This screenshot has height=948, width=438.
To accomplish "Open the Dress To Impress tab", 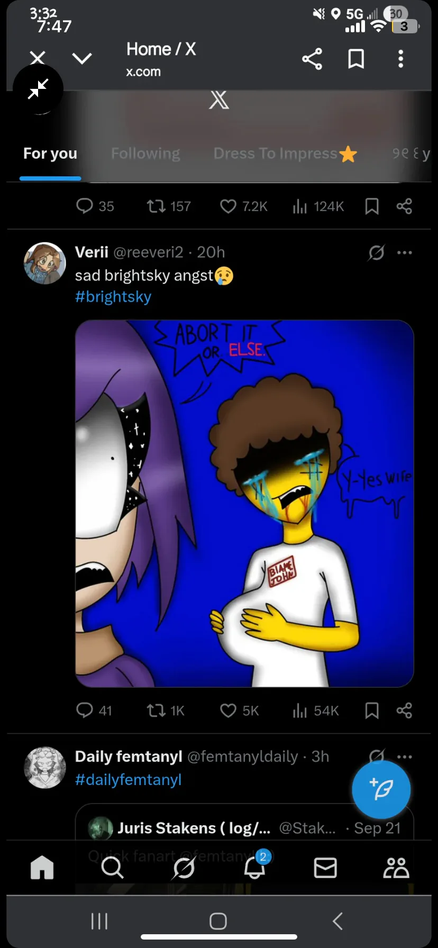I will (x=285, y=153).
